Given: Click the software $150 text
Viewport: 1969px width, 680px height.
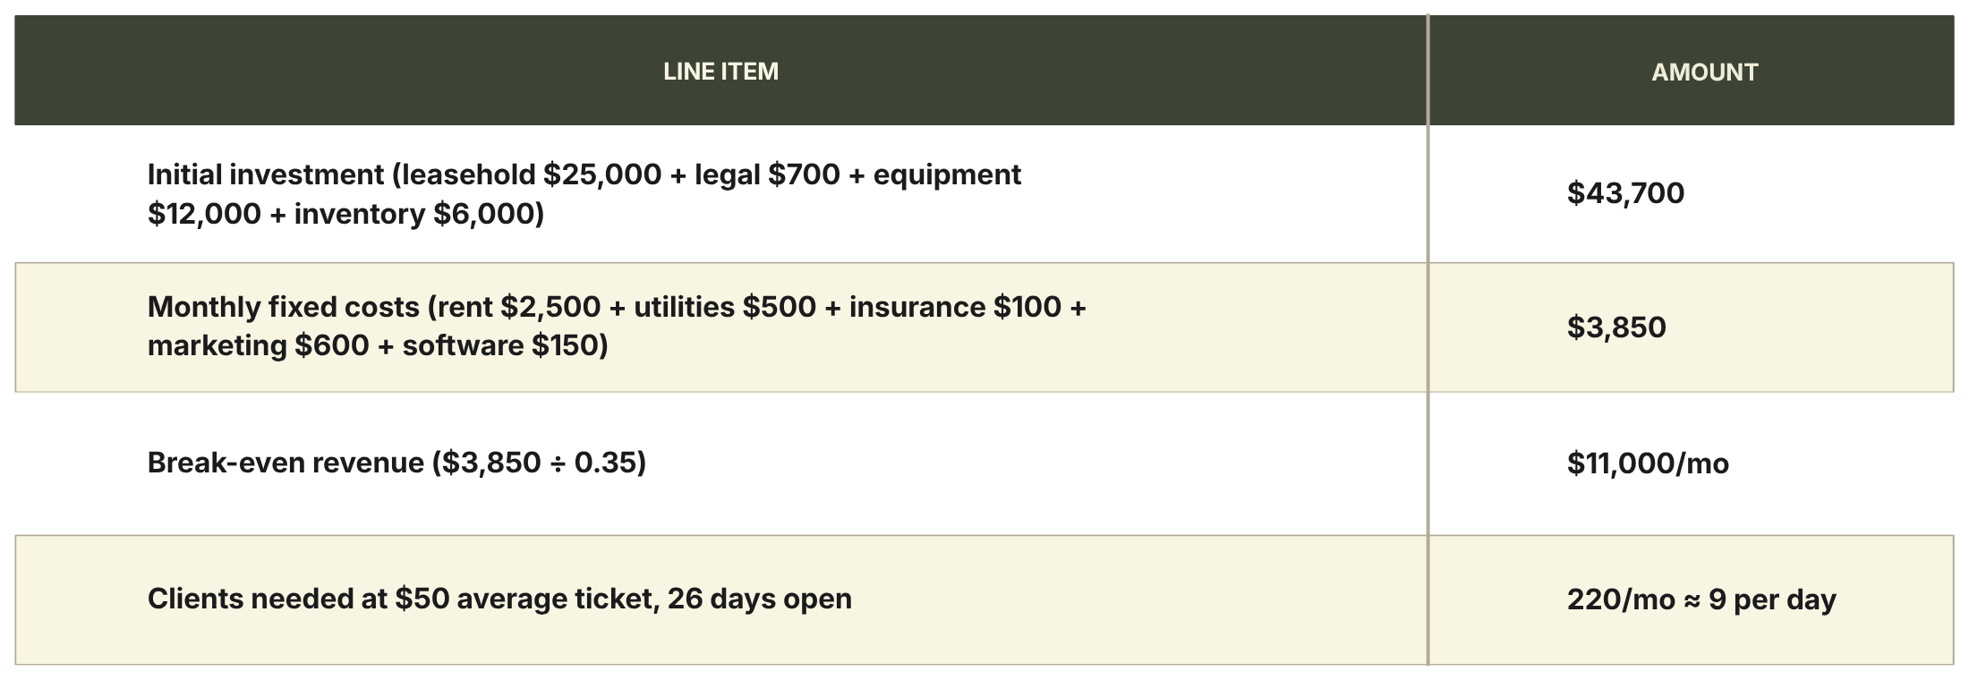Looking at the screenshot, I should coord(500,345).
